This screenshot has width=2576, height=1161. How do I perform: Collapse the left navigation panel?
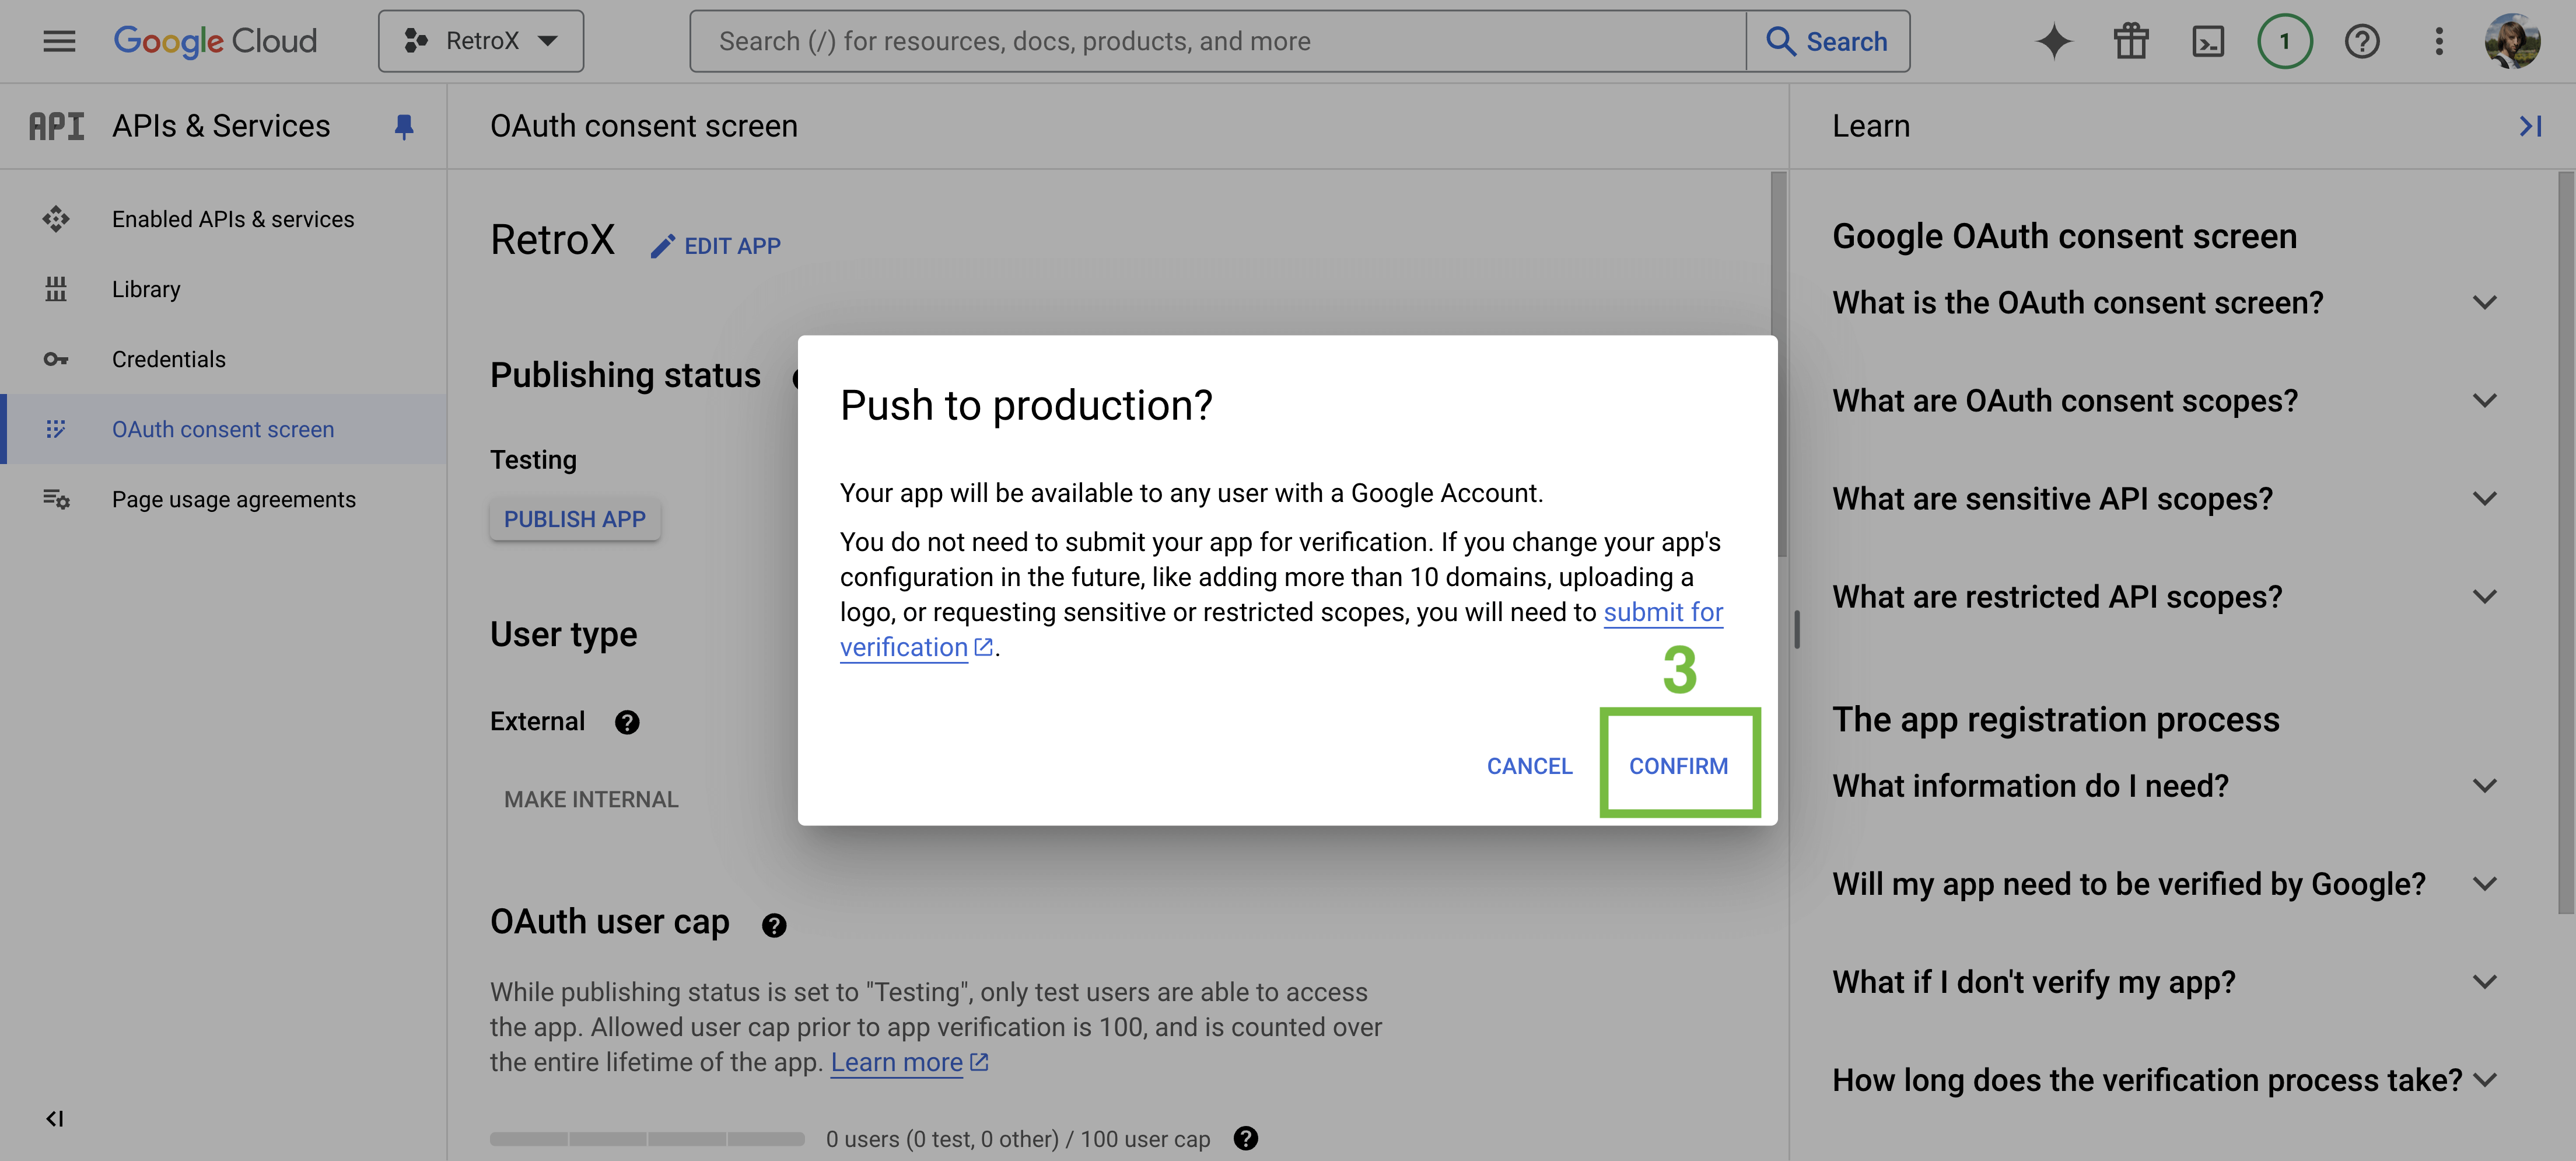[x=55, y=1119]
